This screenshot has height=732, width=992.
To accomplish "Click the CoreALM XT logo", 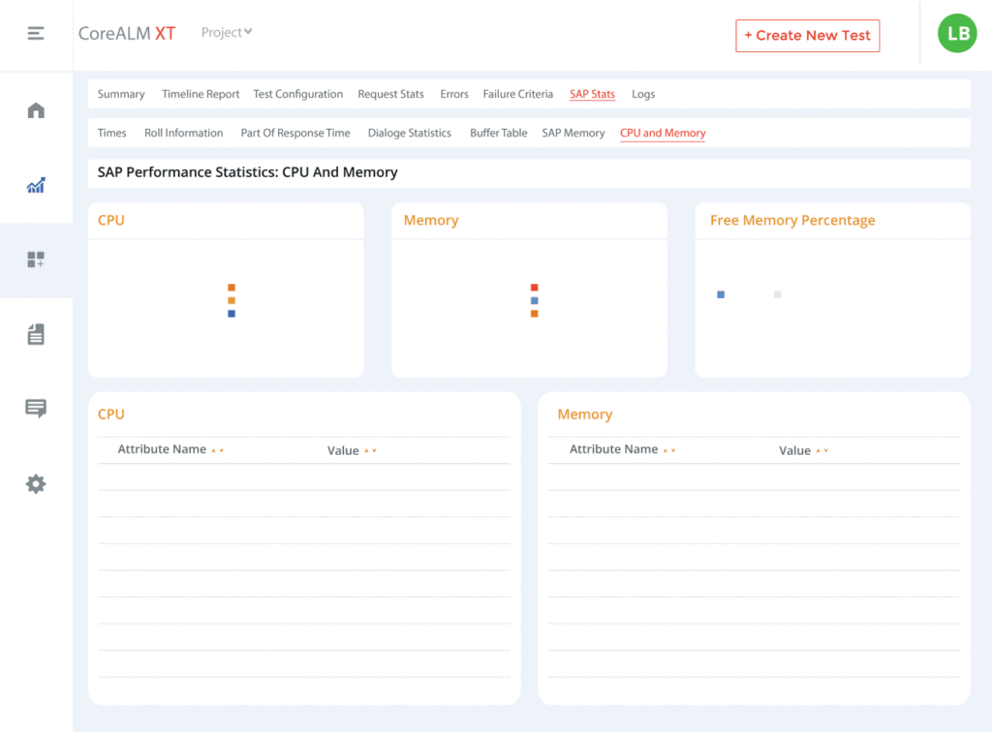I will [127, 34].
